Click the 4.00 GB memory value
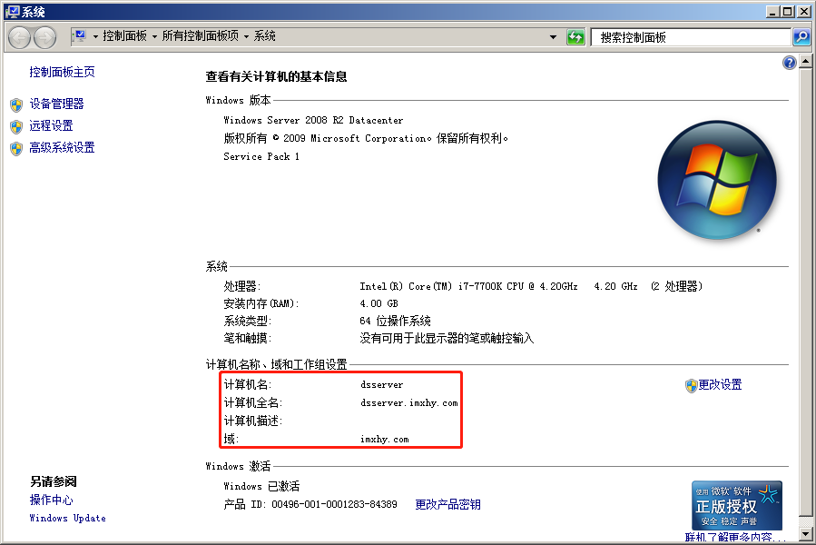This screenshot has height=545, width=816. tap(379, 303)
